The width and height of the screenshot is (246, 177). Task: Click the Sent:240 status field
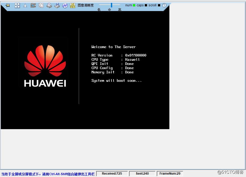click(142, 174)
